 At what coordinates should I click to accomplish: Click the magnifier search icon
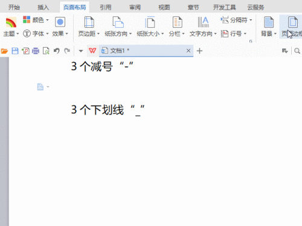pos(297,51)
